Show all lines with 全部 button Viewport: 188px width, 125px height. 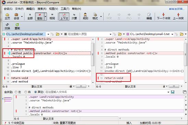coord(30,16)
